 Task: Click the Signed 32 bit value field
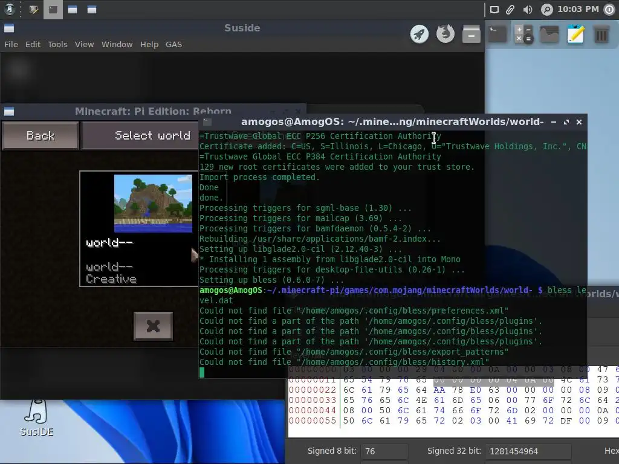(x=528, y=451)
